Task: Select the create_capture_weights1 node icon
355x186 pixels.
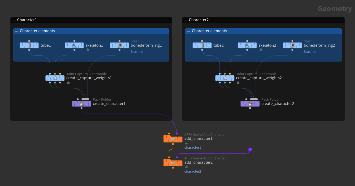Action: [55, 78]
